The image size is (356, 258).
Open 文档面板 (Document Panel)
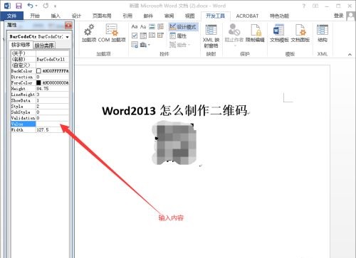pyautogui.click(x=300, y=33)
